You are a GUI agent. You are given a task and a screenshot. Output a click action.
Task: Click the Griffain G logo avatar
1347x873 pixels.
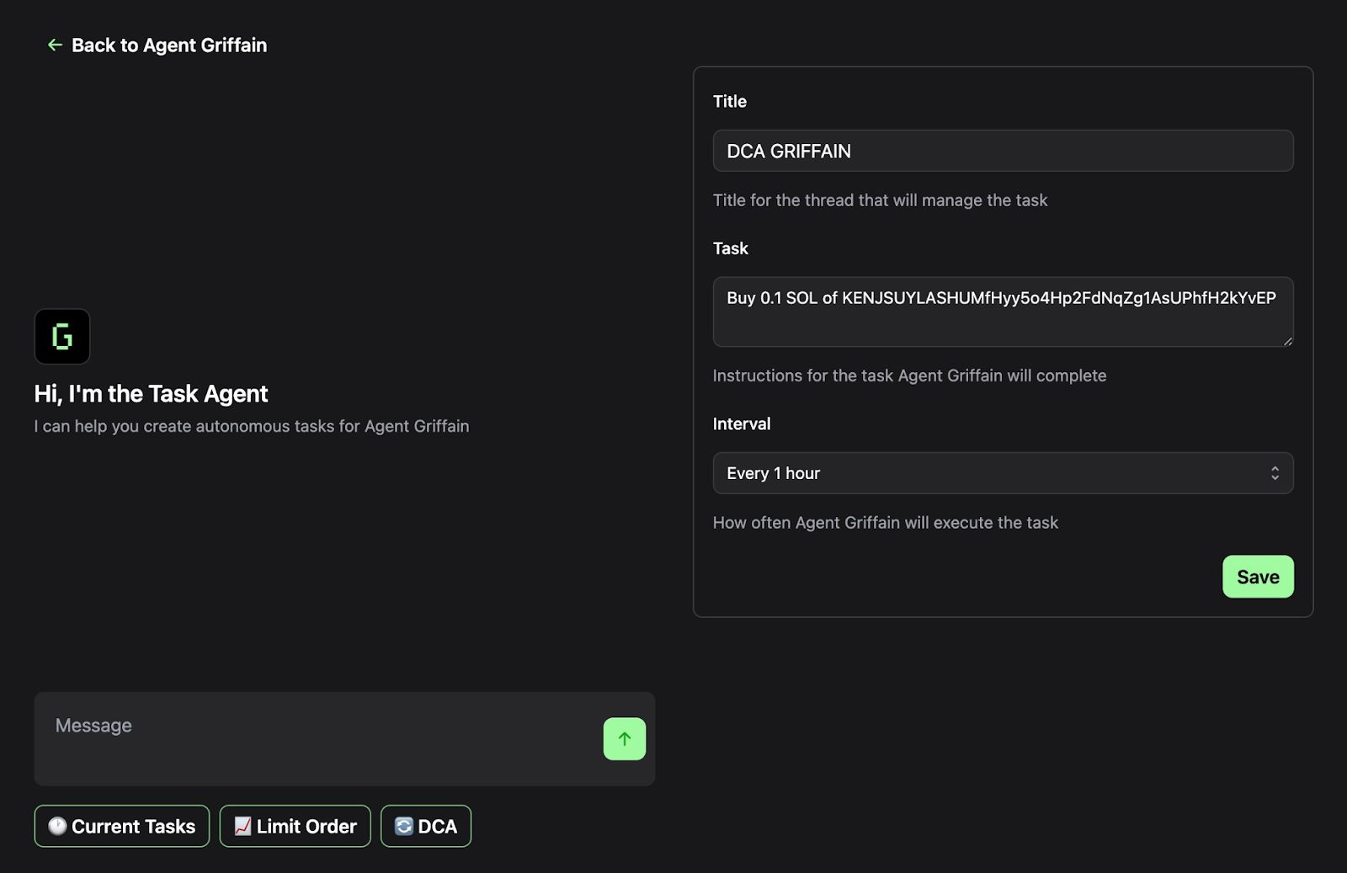[62, 337]
